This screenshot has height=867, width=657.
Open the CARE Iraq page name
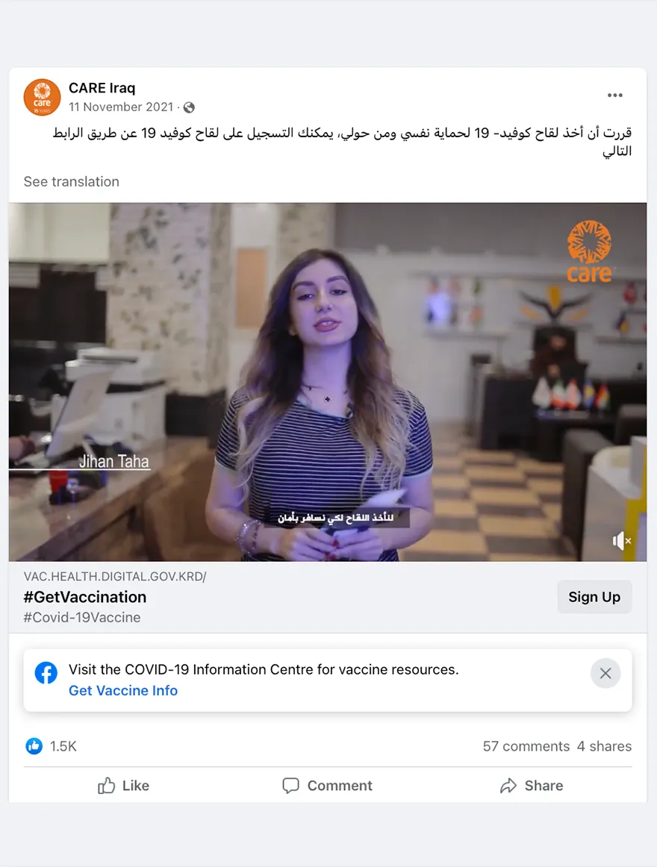[102, 88]
